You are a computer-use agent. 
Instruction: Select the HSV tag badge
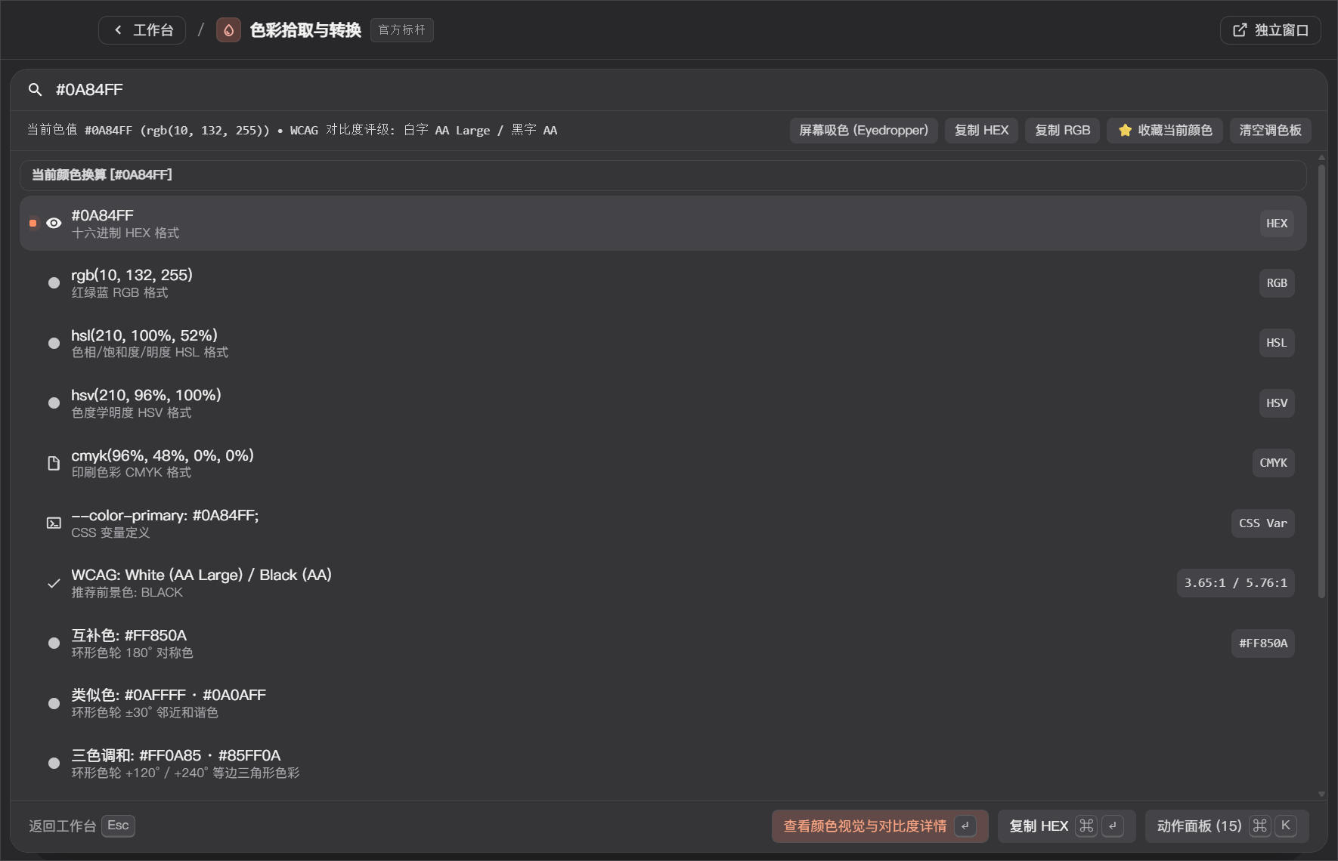(x=1277, y=403)
